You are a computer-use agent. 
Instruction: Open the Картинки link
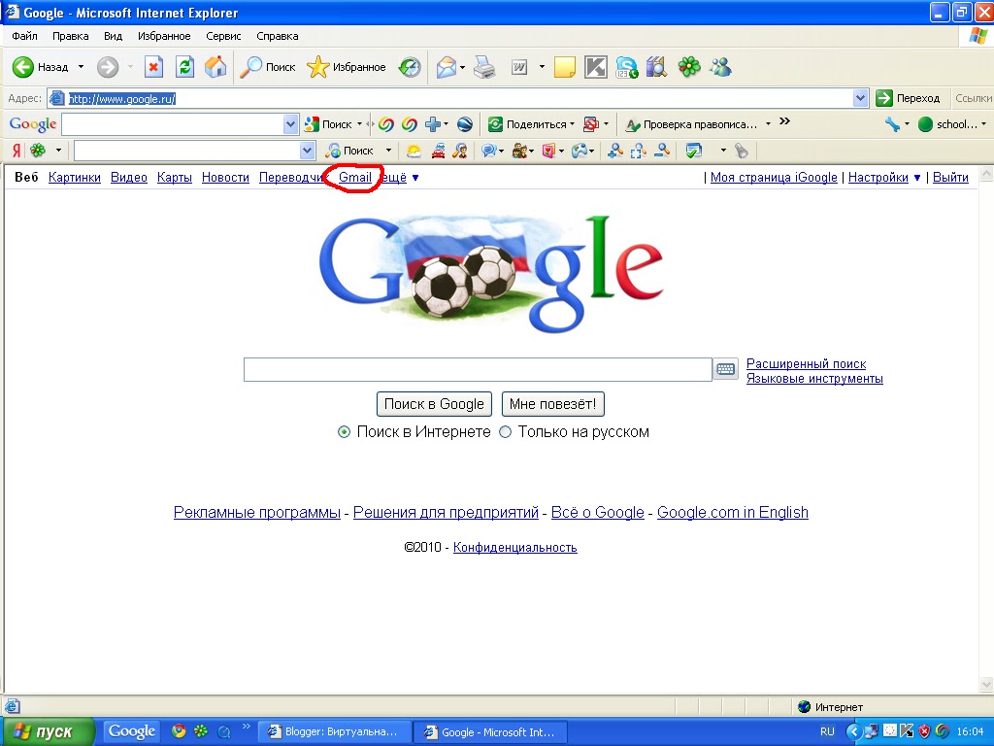(74, 178)
